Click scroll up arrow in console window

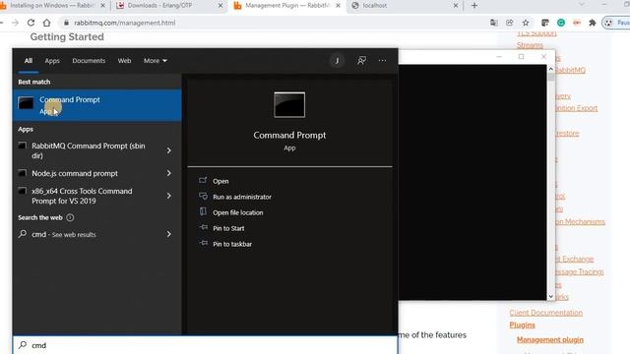551,69
